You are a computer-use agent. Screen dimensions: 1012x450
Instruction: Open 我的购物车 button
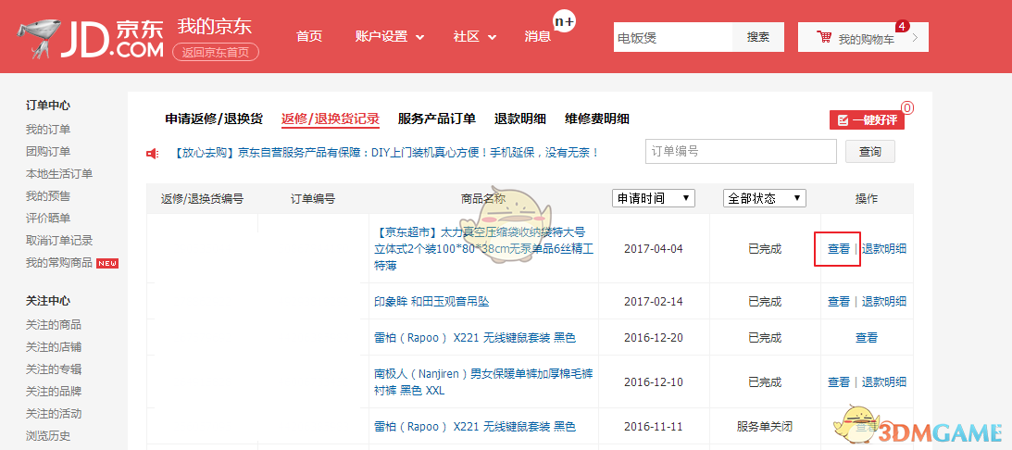click(863, 37)
